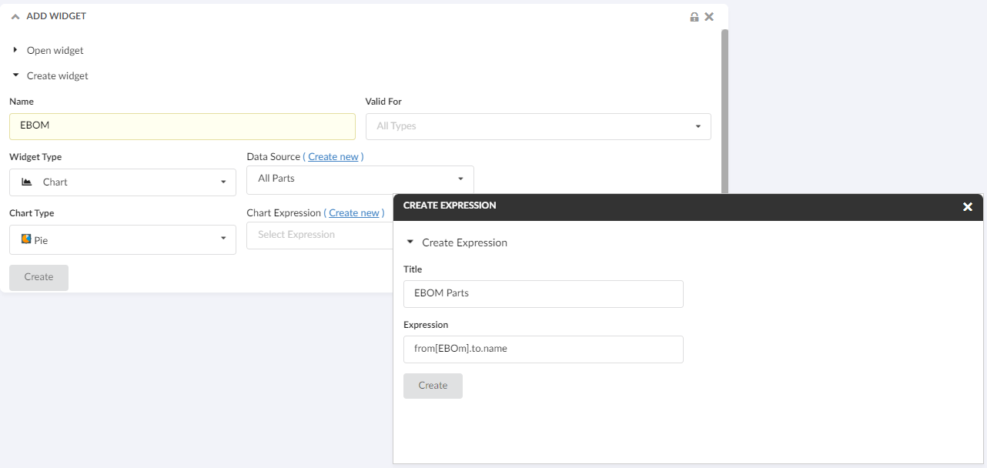Click the lock icon in Add Widget header
This screenshot has width=987, height=468.
(x=694, y=17)
